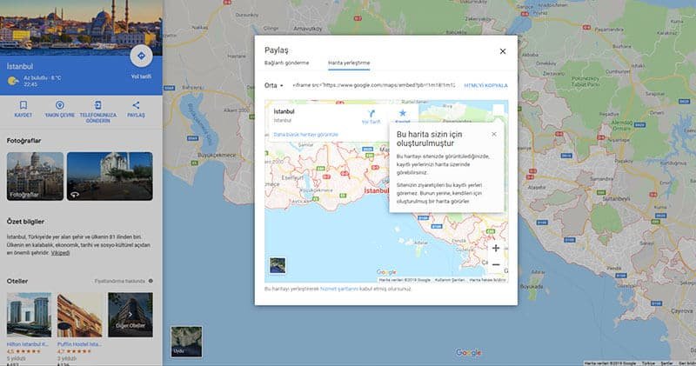The image size is (696, 366).
Task: Click the Yol tarifi directions icon in the sidebar
Action: coord(141,56)
